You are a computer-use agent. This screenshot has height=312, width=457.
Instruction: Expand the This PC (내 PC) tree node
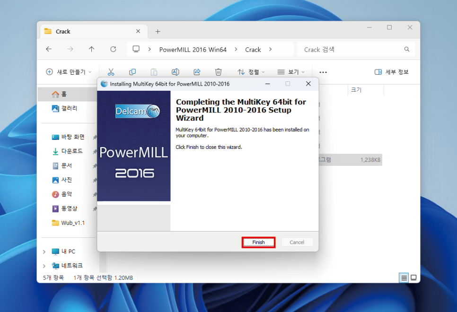pyautogui.click(x=44, y=251)
